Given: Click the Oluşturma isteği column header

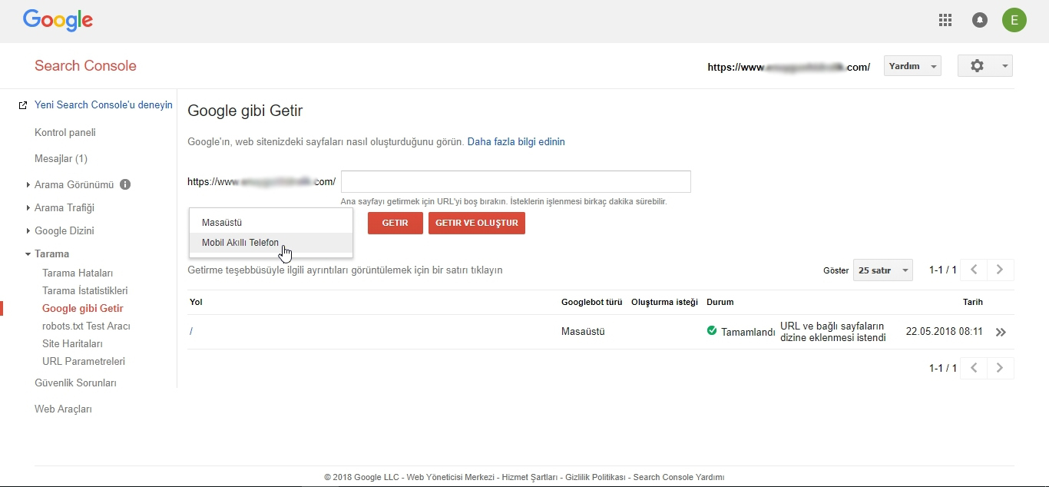Looking at the screenshot, I should tap(664, 302).
